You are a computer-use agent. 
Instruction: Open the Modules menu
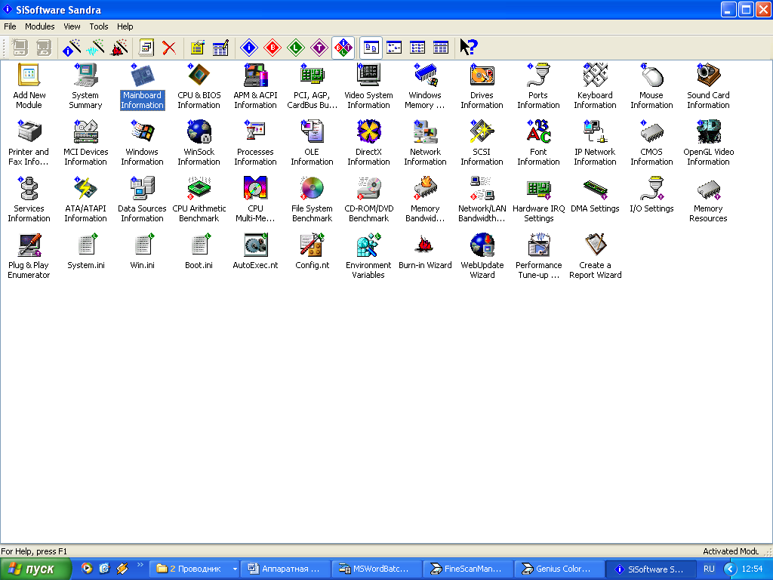(39, 26)
